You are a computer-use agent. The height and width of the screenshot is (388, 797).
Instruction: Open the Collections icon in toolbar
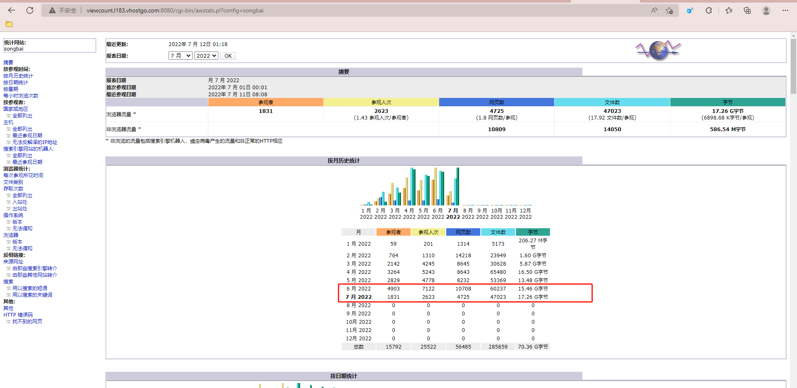(x=747, y=10)
